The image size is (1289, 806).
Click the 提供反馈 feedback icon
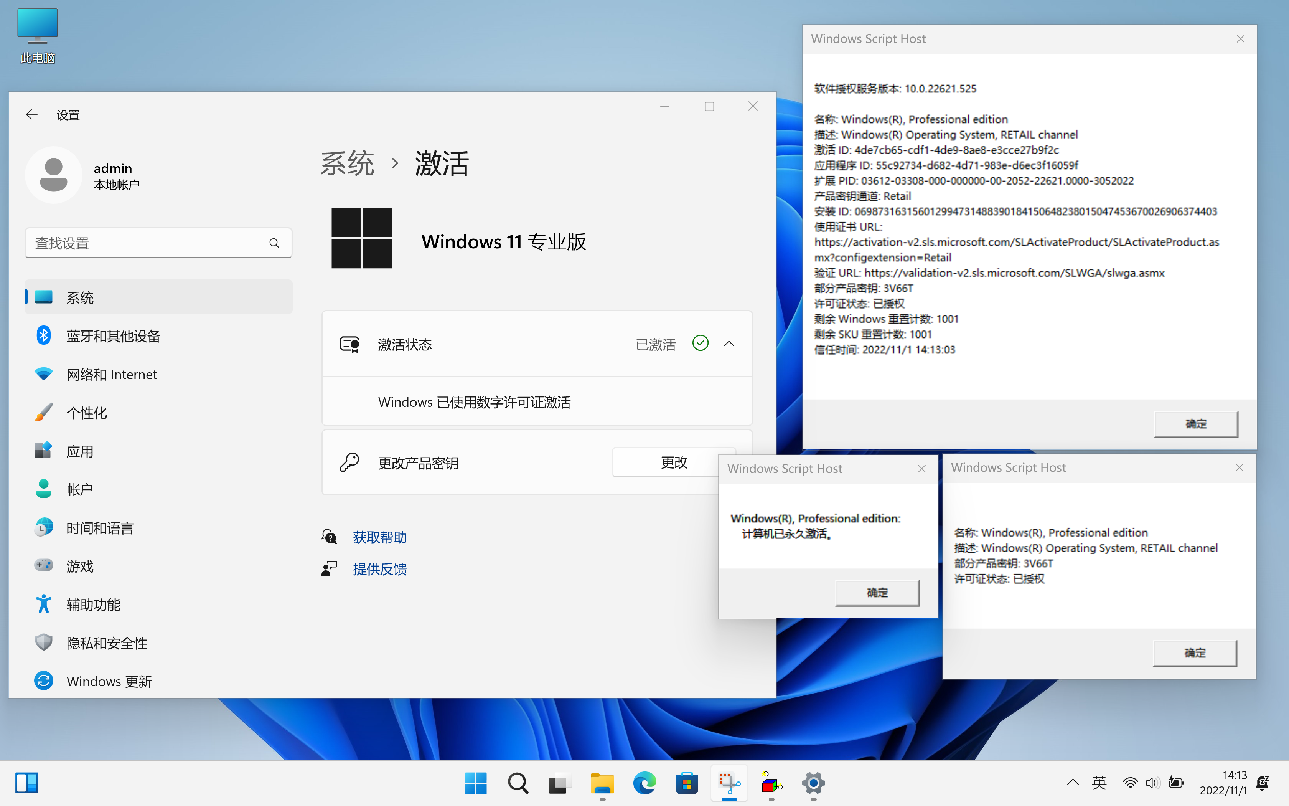click(x=329, y=569)
